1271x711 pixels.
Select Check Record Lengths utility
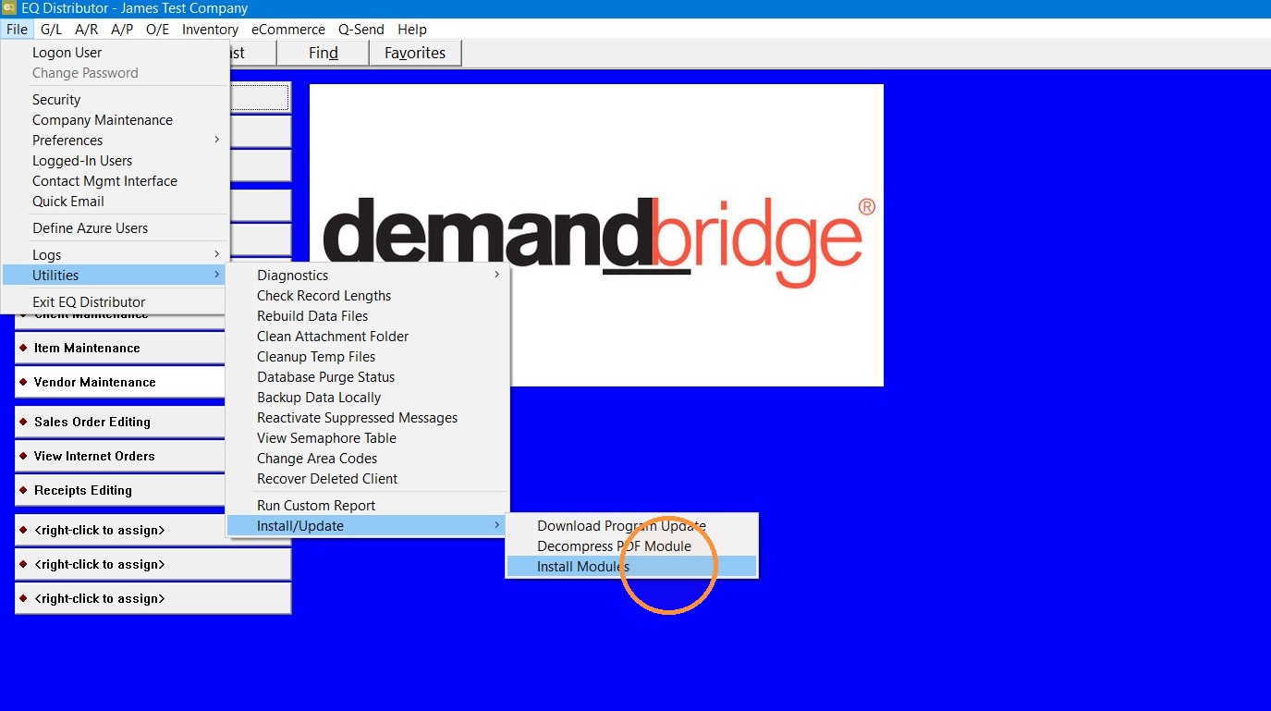368,296
